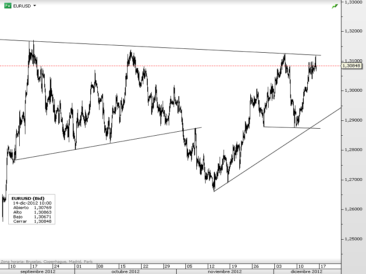Viewport: 366px width, 274px height.
Task: Click date marker 17 in December
Action: pyautogui.click(x=323, y=266)
